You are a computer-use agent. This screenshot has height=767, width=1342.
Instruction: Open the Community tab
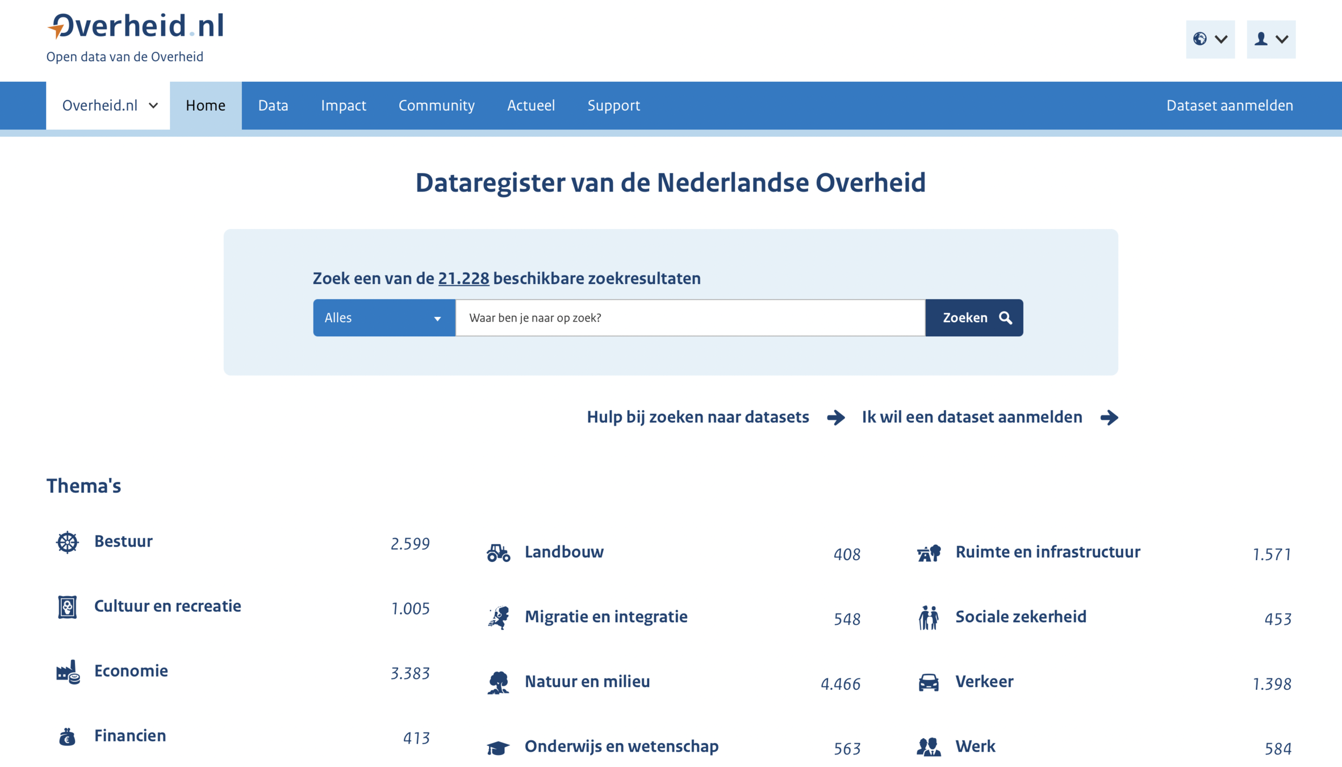pos(436,106)
